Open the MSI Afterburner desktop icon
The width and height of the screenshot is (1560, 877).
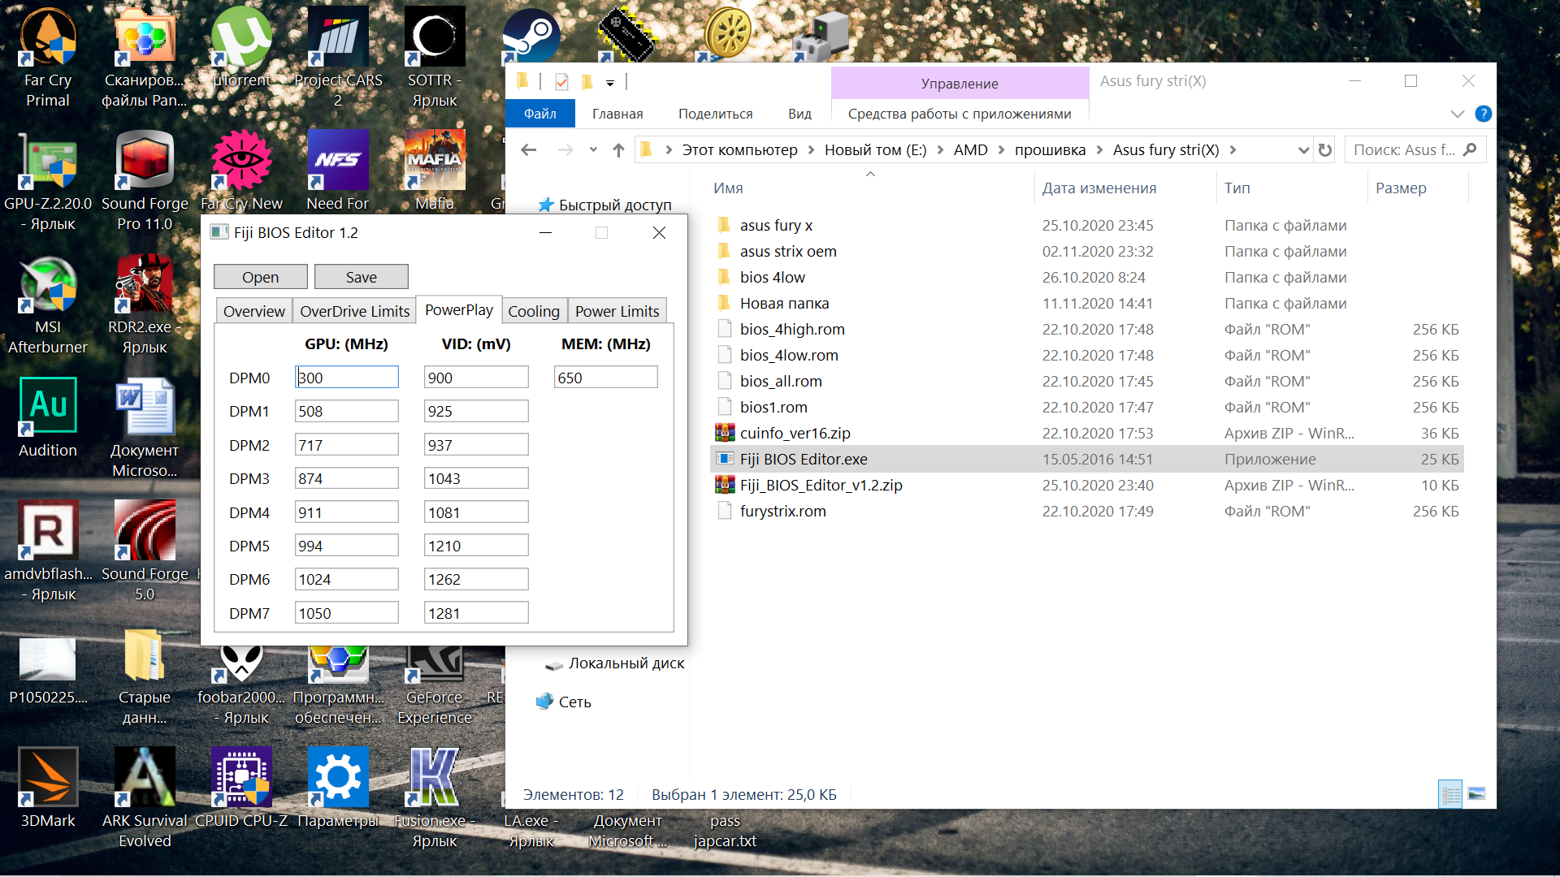[48, 284]
